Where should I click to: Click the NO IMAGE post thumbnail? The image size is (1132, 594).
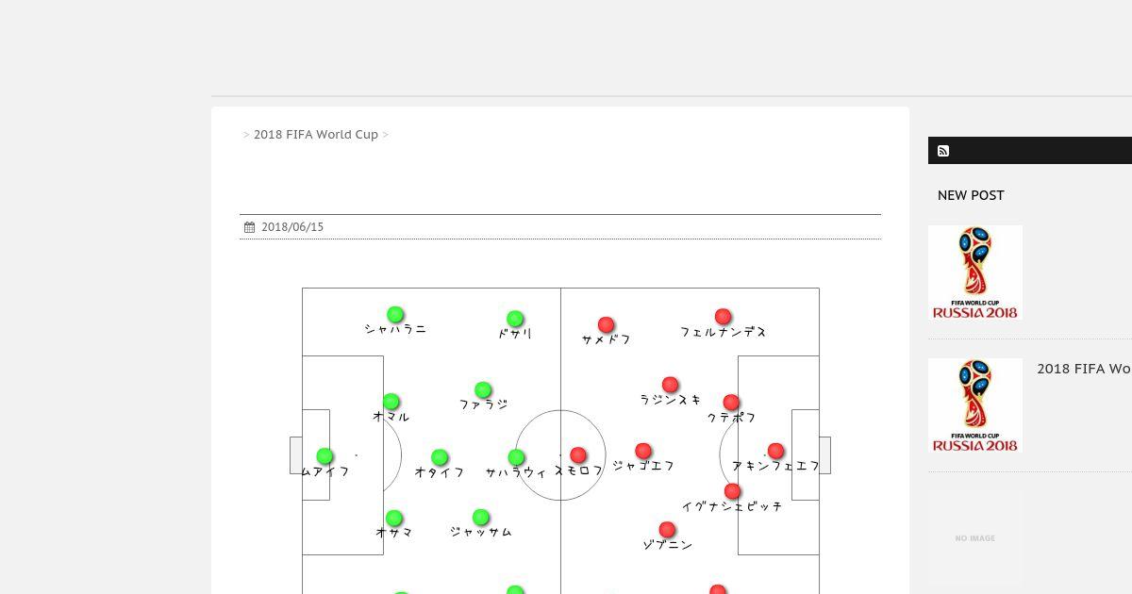pos(975,538)
